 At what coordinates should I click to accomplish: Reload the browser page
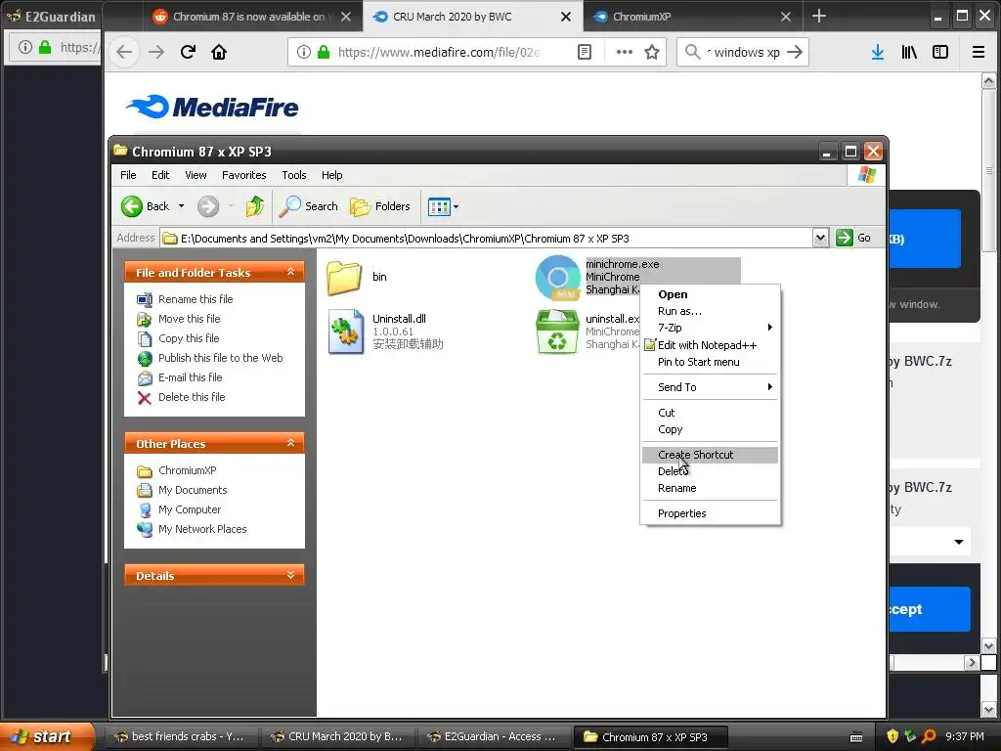[188, 52]
